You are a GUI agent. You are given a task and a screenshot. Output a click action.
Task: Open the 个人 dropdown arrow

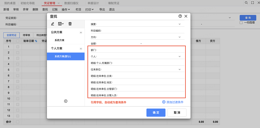[179, 56]
